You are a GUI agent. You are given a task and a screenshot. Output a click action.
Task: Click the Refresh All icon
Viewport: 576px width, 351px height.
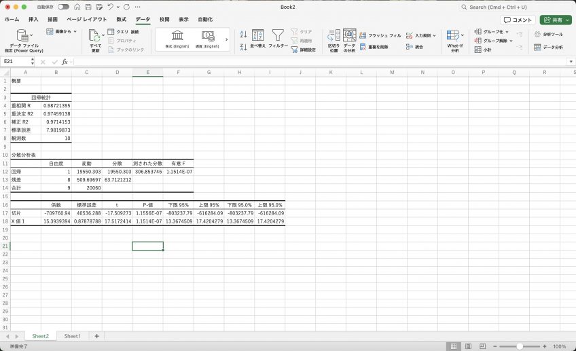click(x=95, y=36)
